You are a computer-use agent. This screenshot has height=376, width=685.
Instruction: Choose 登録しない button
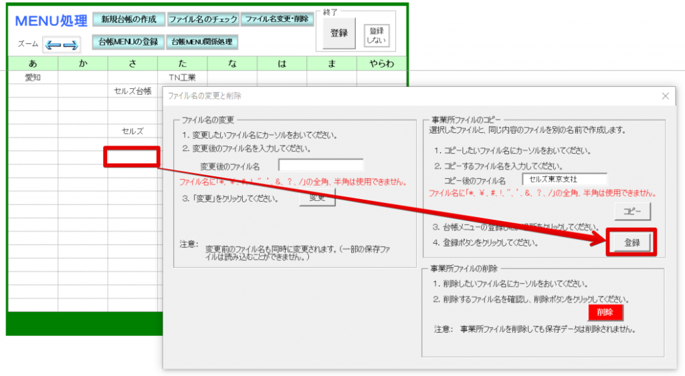tap(376, 35)
